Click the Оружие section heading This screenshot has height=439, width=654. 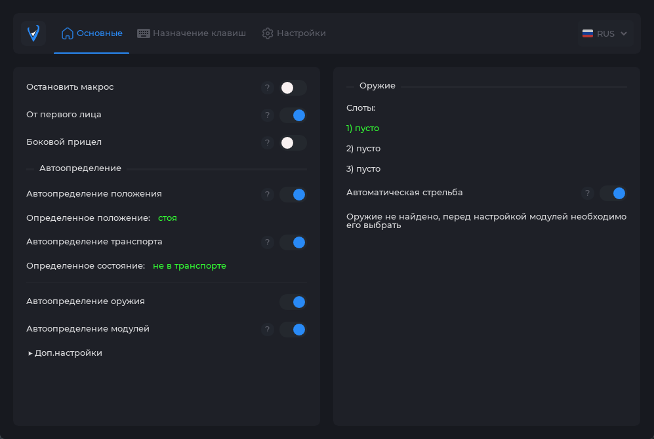pos(377,86)
